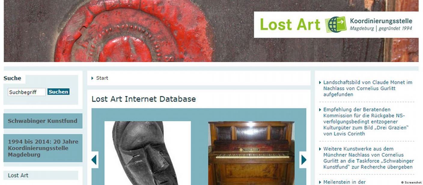Click arrow bullet beside Weitere Kunstwerke item
This screenshot has height=185, width=423.
click(320, 149)
